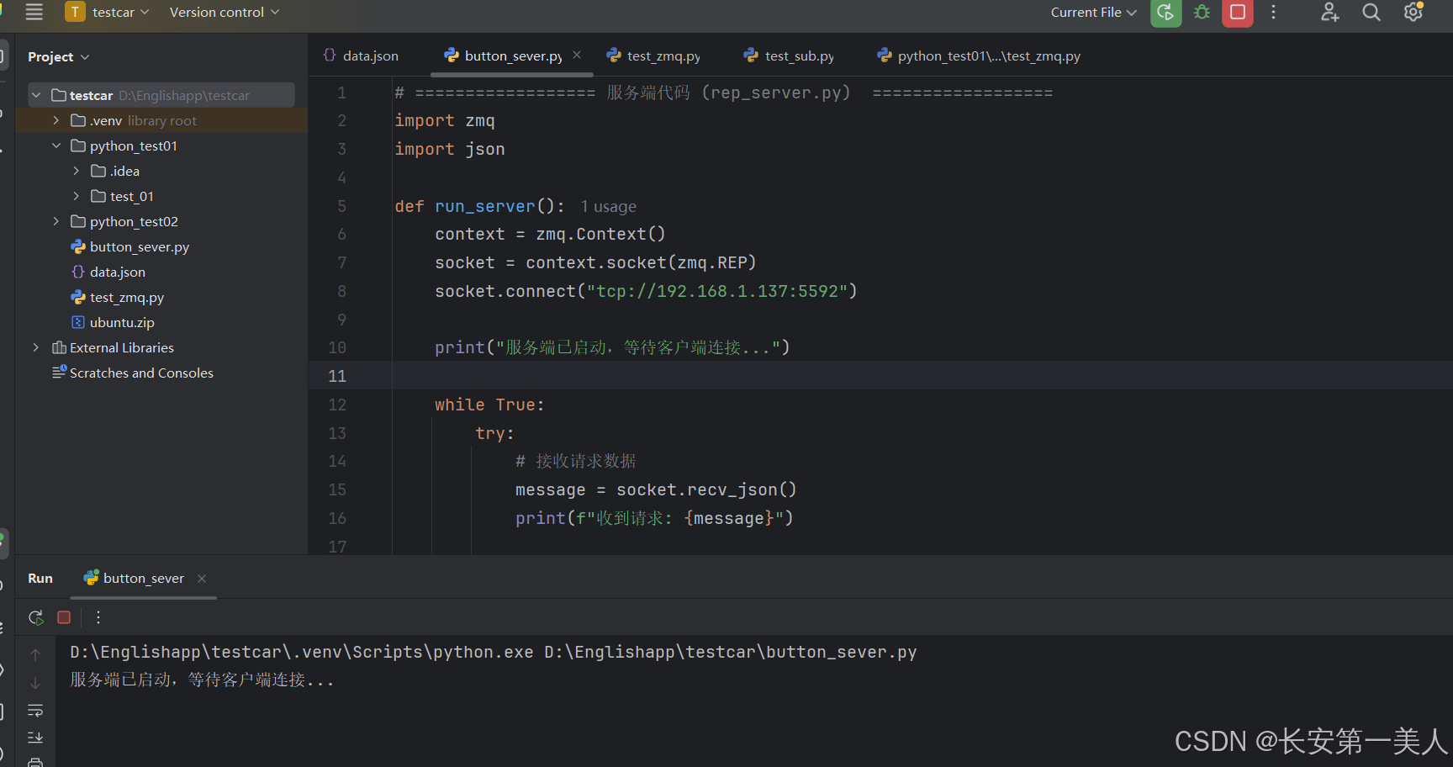Open Code With Me user icon
The height and width of the screenshot is (767, 1453).
[x=1329, y=13]
